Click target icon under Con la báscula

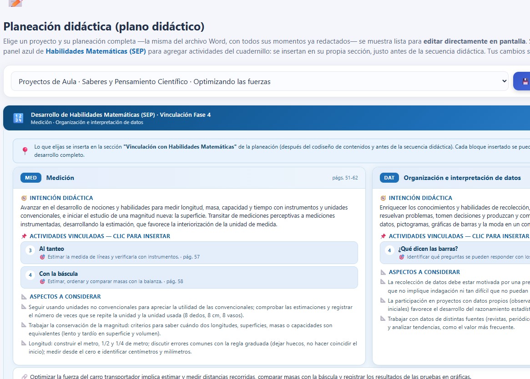click(x=42, y=281)
